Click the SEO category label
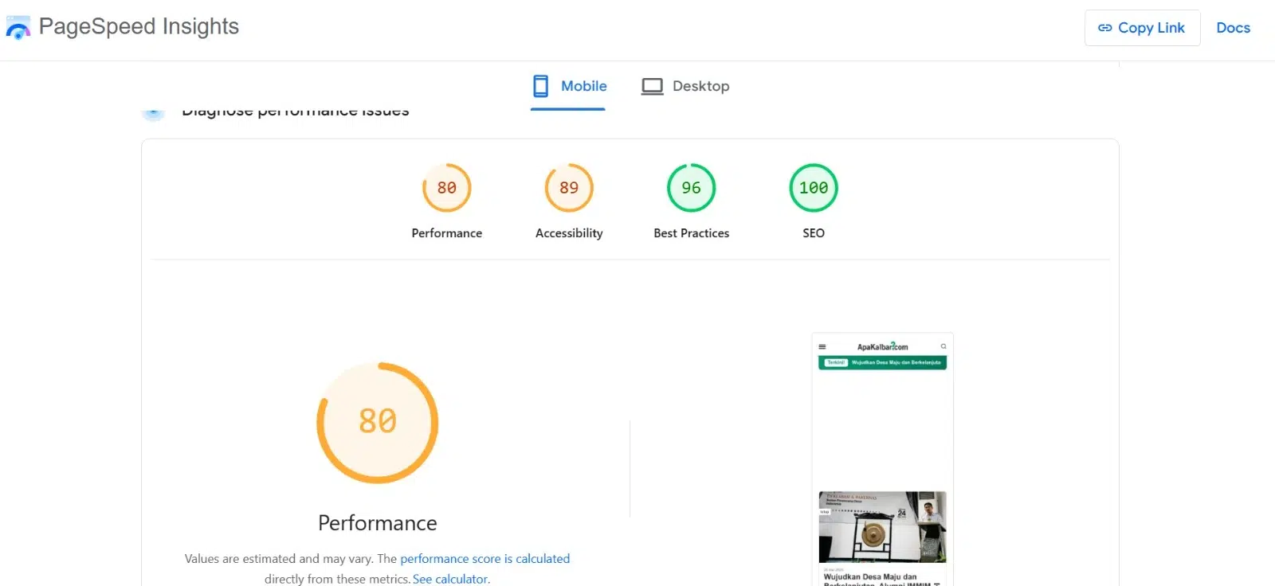 tap(814, 233)
